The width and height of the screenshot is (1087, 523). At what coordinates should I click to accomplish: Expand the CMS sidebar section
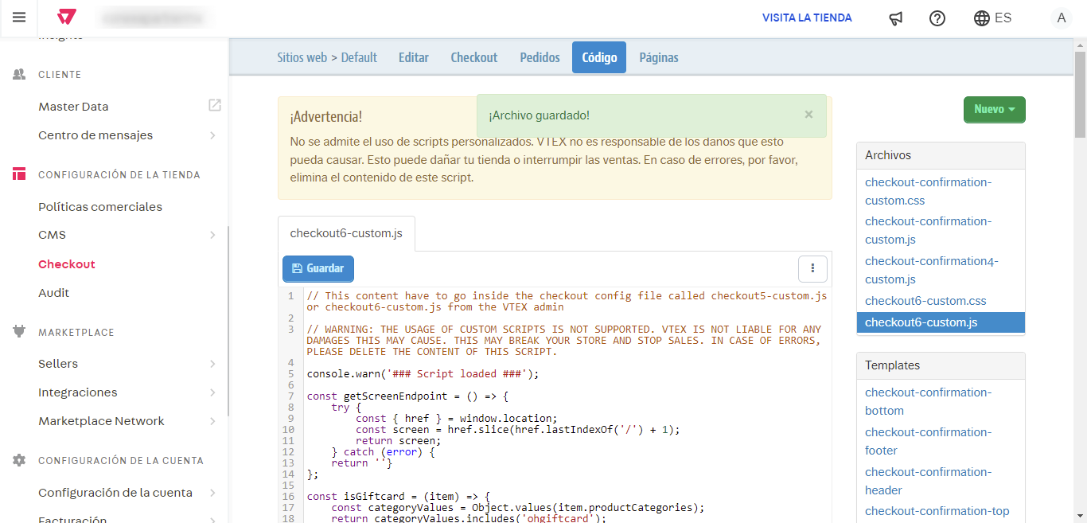coord(212,235)
